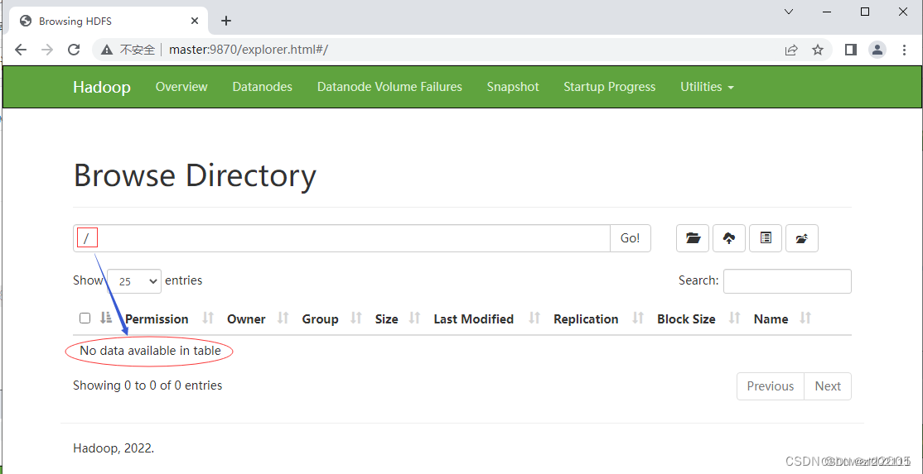The width and height of the screenshot is (923, 474).
Task: Open the Datanodes tab
Action: pos(262,87)
